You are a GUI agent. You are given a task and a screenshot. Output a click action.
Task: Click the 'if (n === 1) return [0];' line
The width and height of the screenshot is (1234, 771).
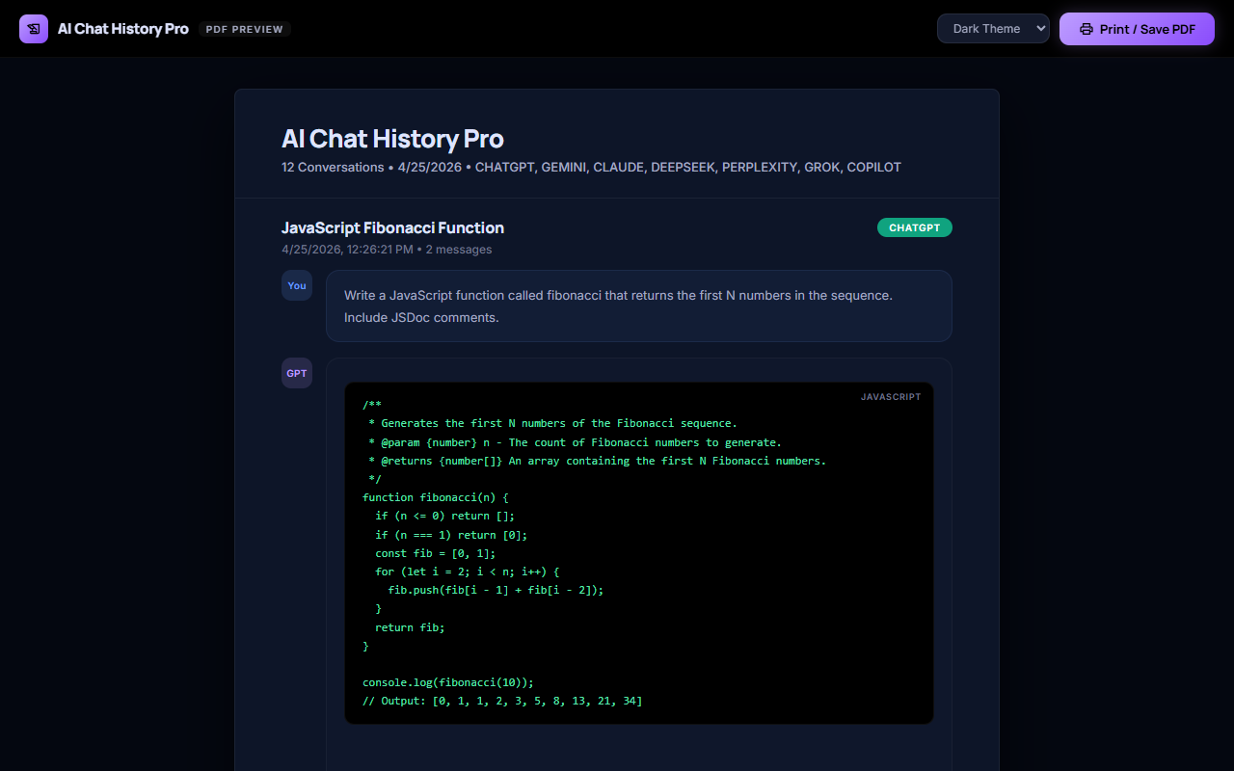click(451, 535)
